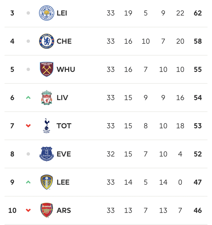Select rank number 9 in table

[12, 182]
